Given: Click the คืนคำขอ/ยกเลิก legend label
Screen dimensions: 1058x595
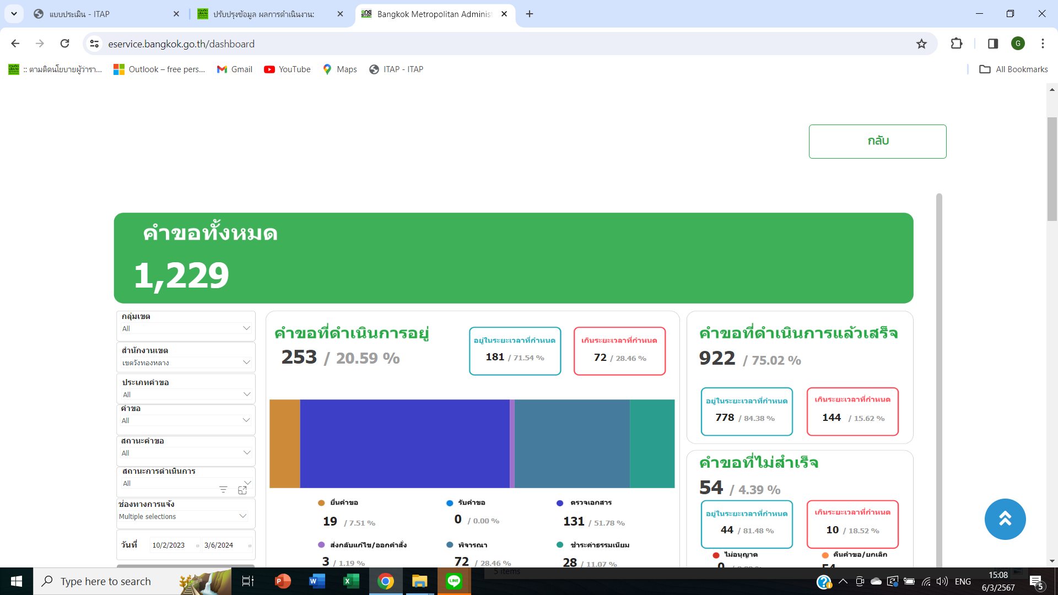Looking at the screenshot, I should (x=860, y=555).
